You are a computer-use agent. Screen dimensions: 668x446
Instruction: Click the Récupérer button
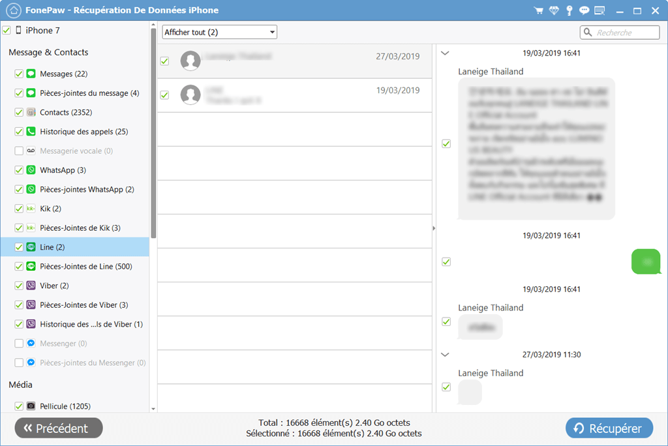(609, 428)
